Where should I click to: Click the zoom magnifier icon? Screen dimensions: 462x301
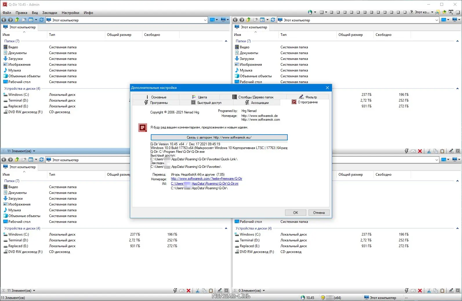pos(451,12)
